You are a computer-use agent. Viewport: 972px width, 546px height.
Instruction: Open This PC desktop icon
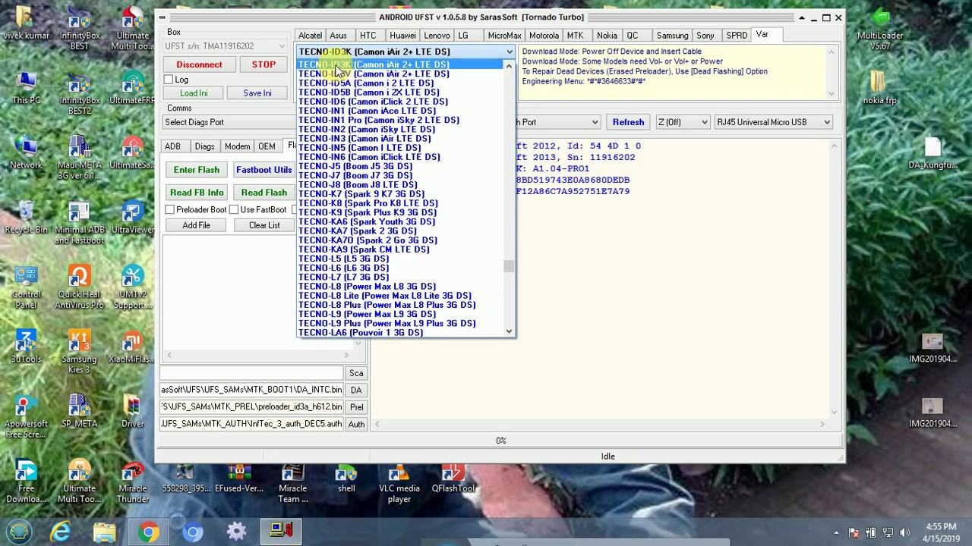tap(26, 87)
